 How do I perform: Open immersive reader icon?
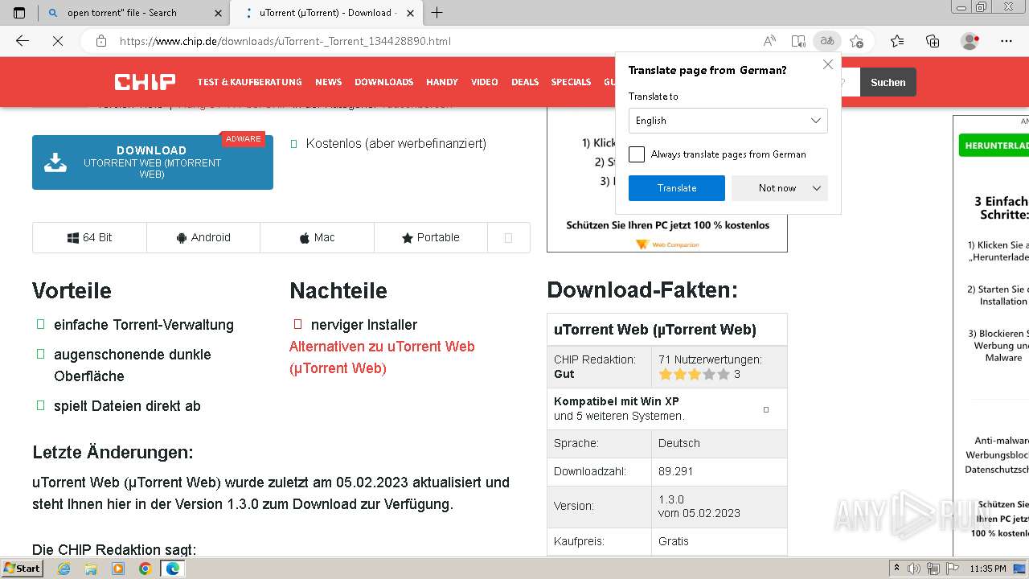[798, 41]
